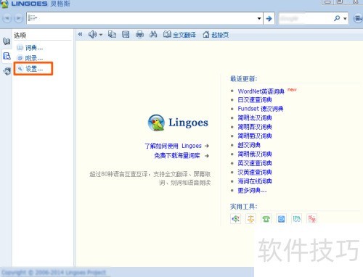The width and height of the screenshot is (363, 277).
Task: Click the forward navigation arrow
Action: 18,18
